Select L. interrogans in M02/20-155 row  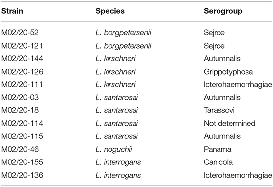click(118, 162)
